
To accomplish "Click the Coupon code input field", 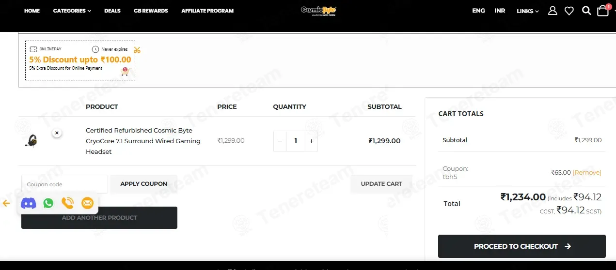I will point(64,184).
